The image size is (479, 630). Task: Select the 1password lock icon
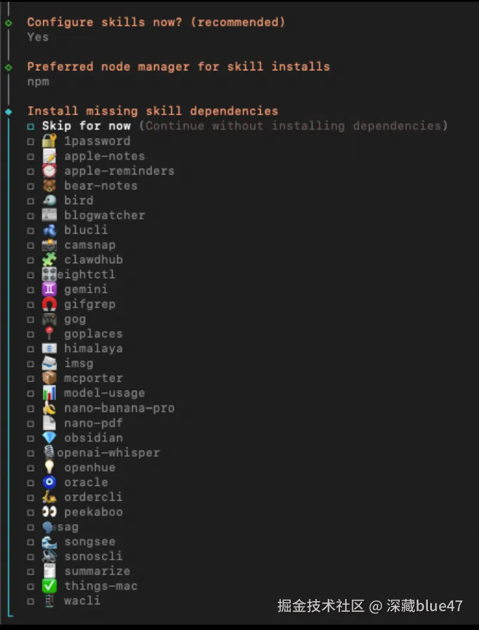(49, 141)
